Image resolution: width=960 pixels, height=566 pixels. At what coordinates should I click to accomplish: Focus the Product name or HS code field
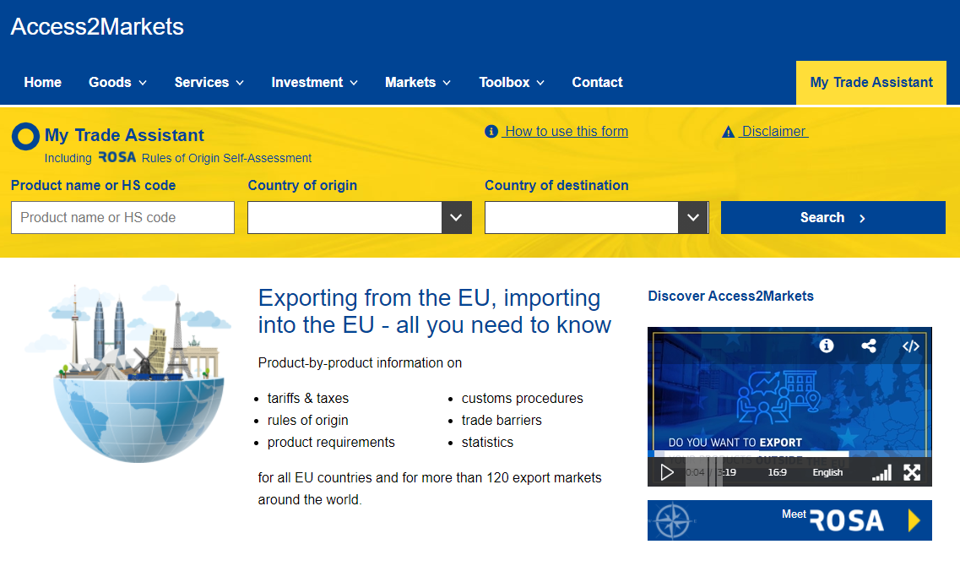[x=122, y=217]
